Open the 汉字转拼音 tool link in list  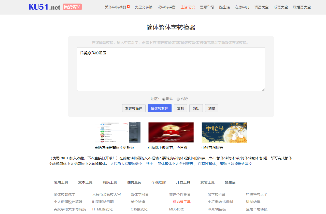pos(217,194)
